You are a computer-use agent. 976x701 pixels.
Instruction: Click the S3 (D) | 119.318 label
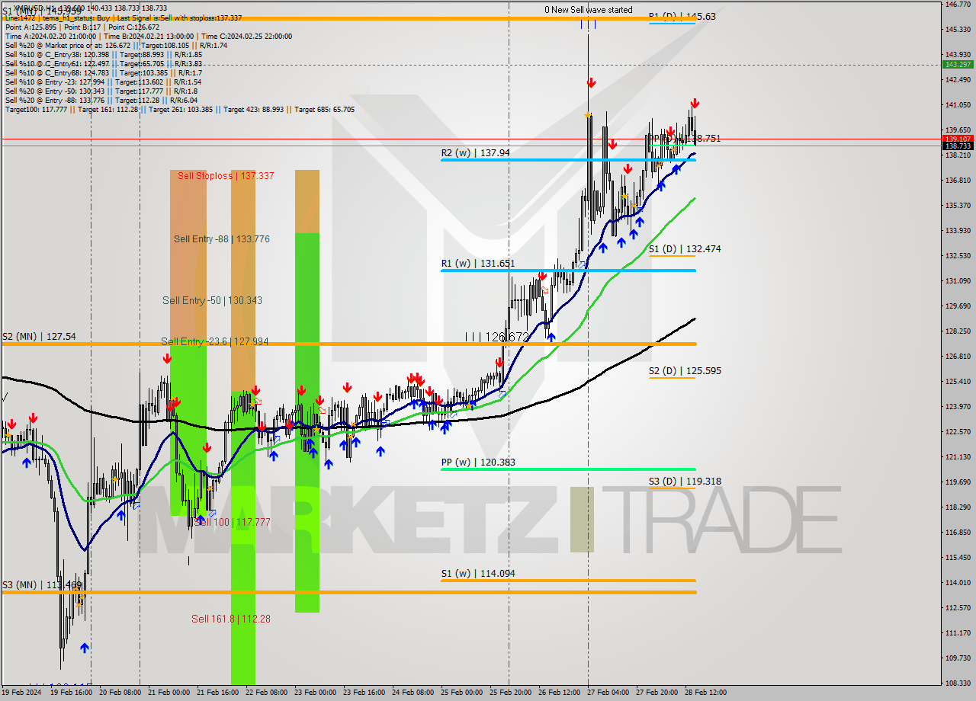tap(685, 482)
